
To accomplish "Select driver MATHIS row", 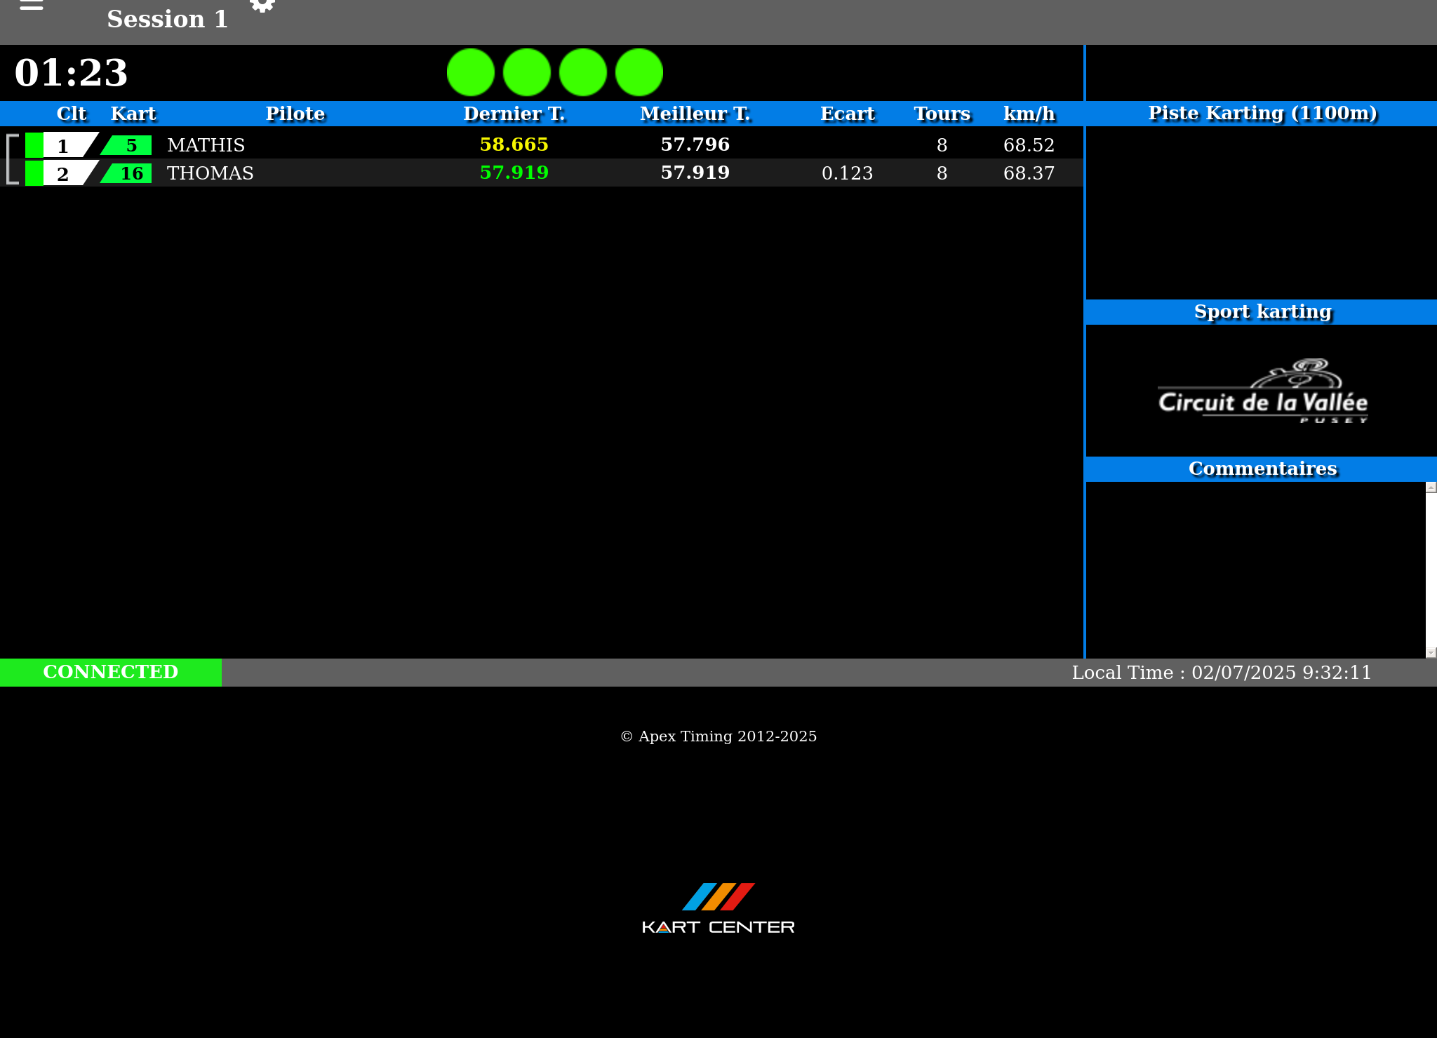I will pos(206,145).
